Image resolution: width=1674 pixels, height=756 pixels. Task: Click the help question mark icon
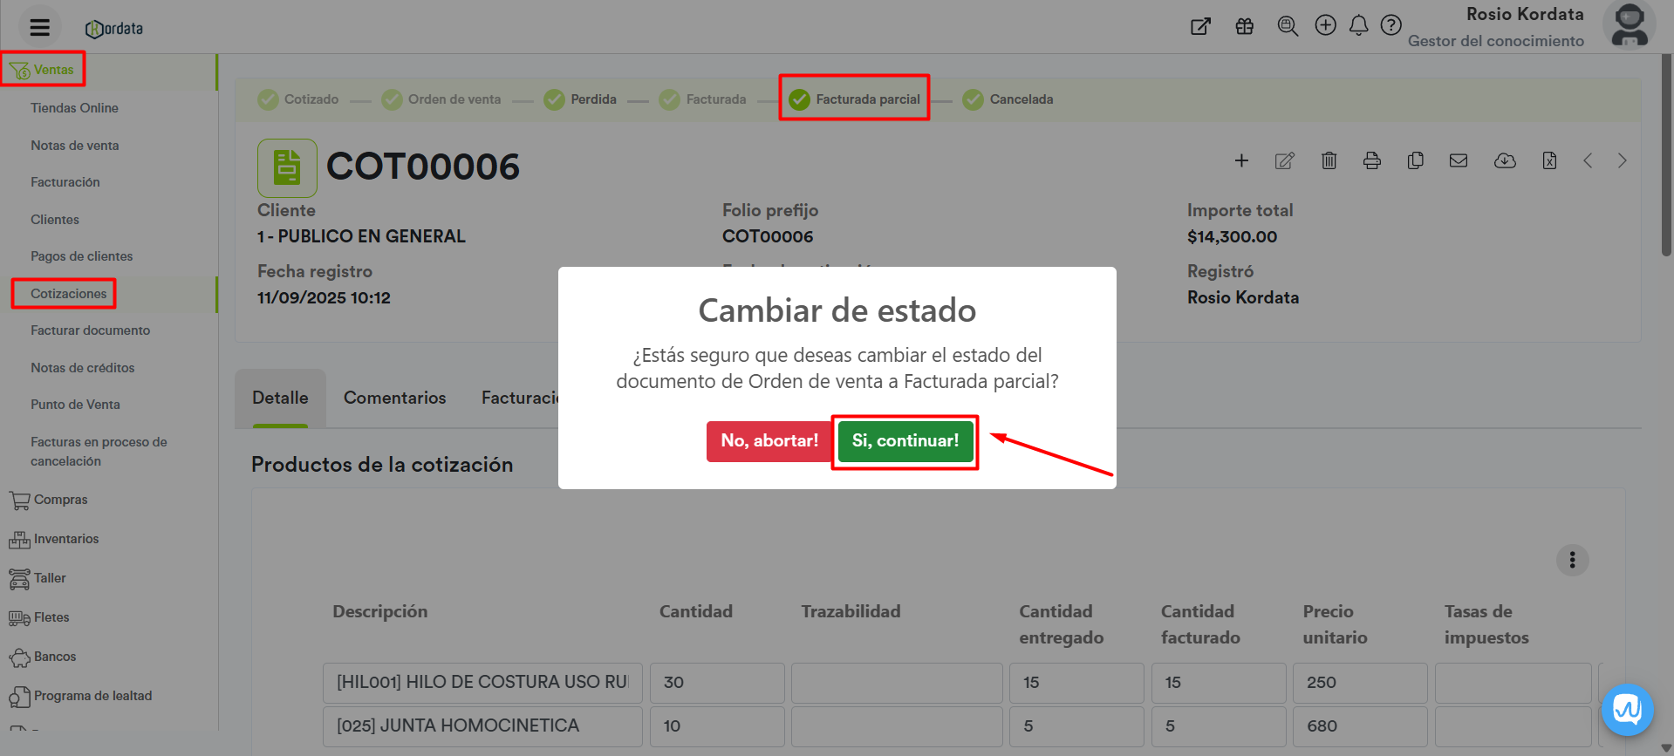pyautogui.click(x=1391, y=26)
